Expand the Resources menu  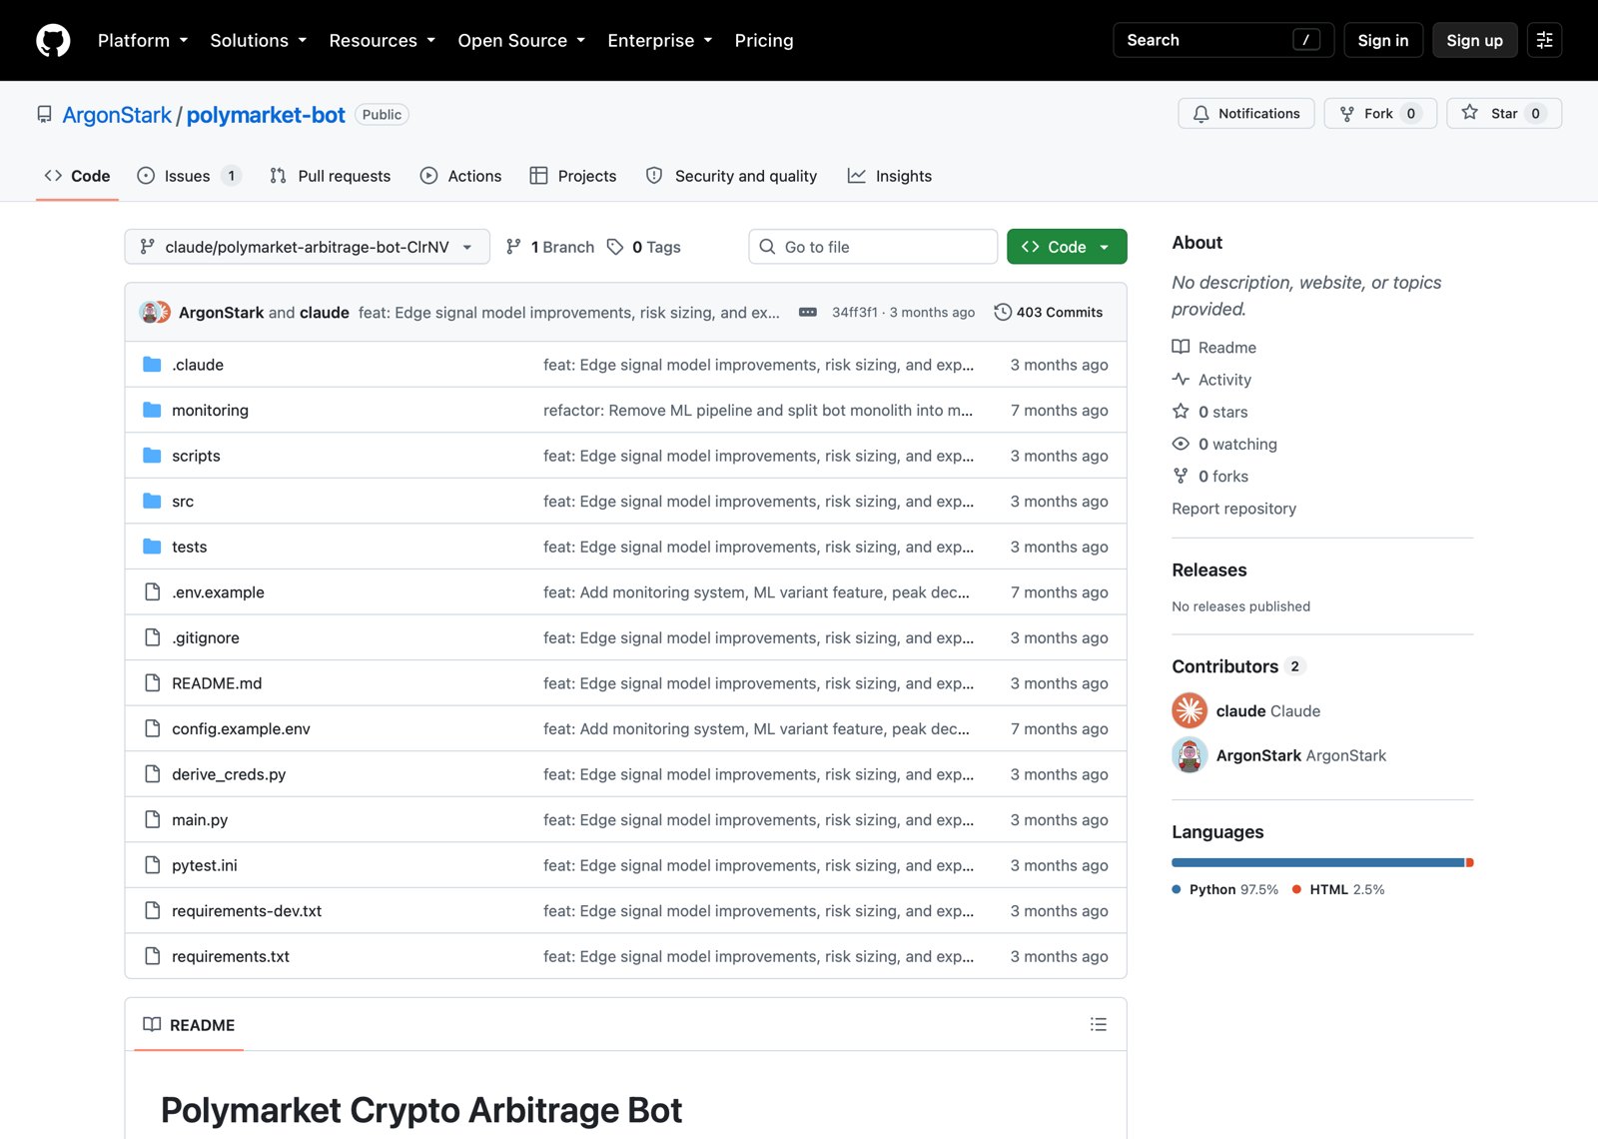point(382,40)
